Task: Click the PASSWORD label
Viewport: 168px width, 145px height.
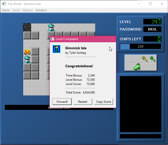Action: point(130,29)
